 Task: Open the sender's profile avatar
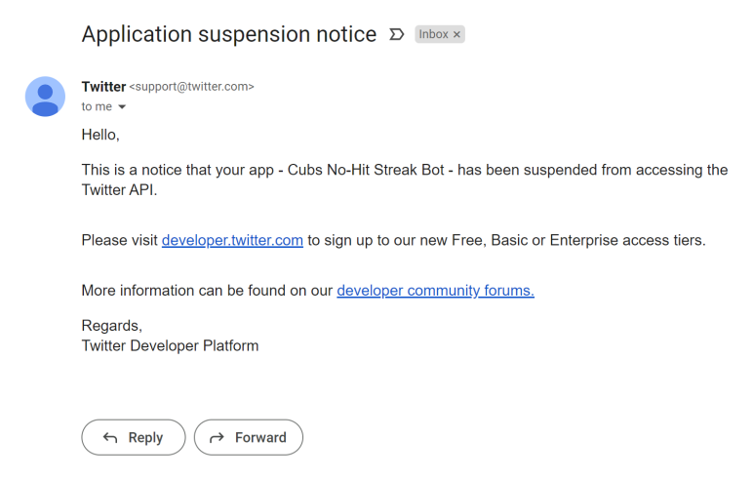[45, 96]
